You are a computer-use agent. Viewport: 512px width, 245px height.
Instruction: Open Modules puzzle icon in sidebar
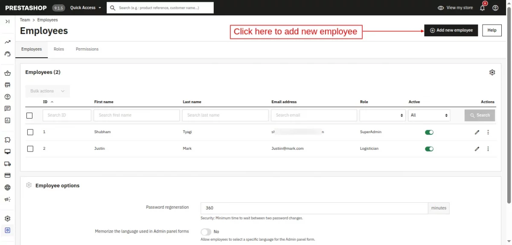7,140
